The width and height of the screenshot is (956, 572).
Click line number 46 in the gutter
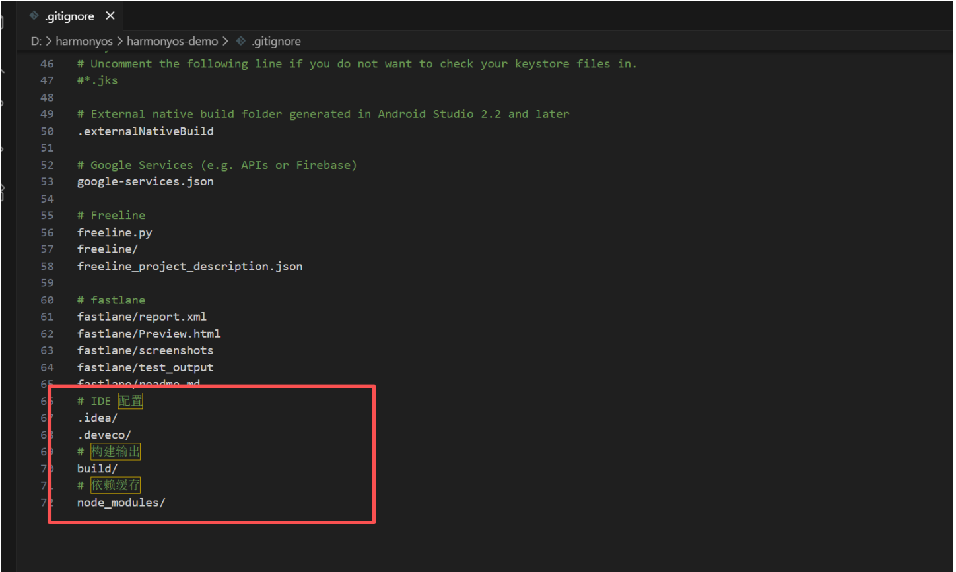tap(47, 63)
